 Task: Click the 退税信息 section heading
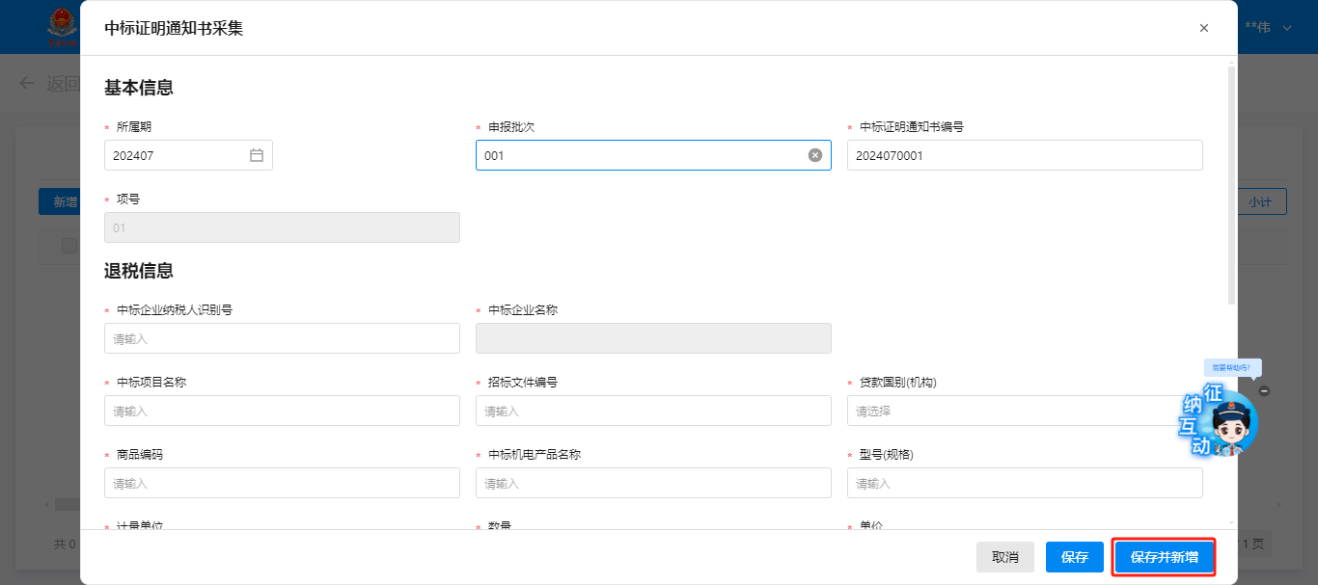click(139, 271)
